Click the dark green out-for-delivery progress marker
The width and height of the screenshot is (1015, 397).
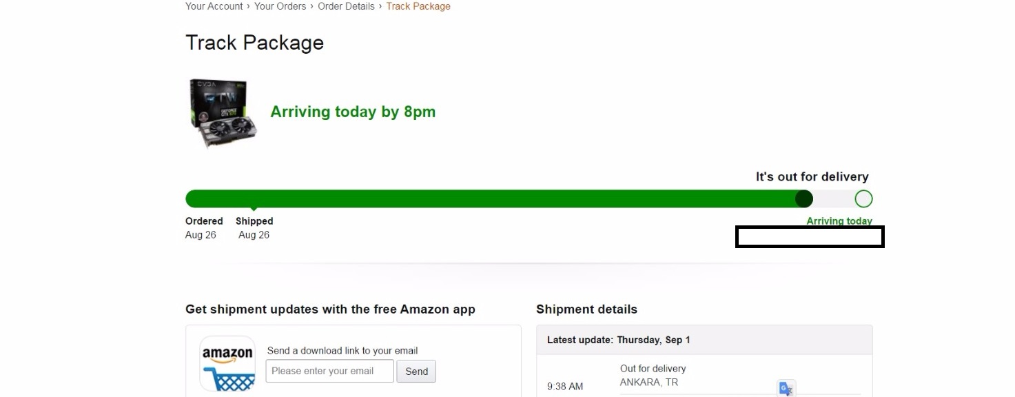pos(803,199)
